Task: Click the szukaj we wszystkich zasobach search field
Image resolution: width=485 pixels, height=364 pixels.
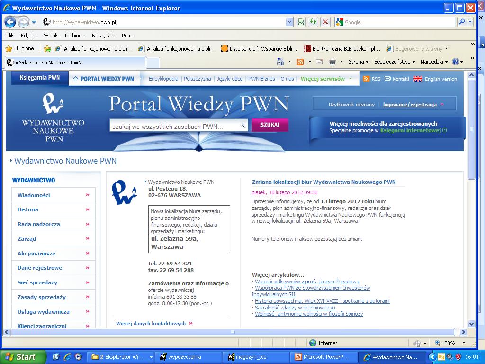Action: coord(179,126)
